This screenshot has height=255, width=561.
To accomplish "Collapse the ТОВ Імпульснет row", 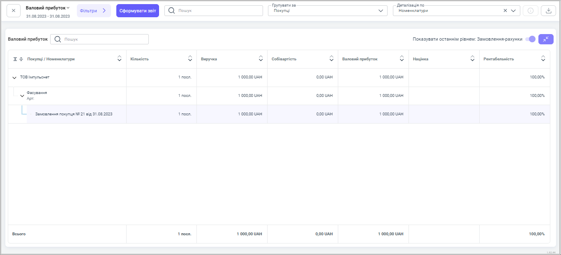I will click(x=14, y=77).
